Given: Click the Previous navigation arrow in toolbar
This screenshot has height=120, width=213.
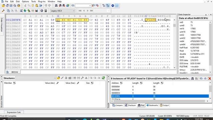Looking at the screenshot, I should [x=84, y=11].
